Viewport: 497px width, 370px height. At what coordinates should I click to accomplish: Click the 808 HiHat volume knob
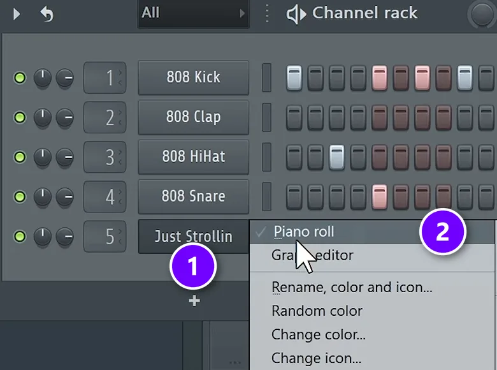point(65,157)
